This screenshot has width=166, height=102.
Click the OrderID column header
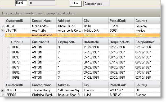click(20, 42)
